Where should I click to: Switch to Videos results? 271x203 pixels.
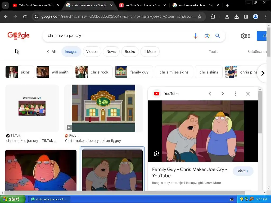click(92, 52)
